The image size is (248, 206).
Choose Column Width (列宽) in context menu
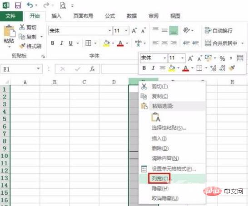[172, 178]
